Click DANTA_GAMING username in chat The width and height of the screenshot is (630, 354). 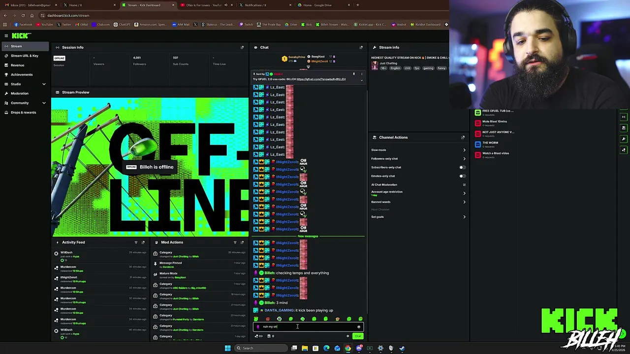click(x=279, y=310)
